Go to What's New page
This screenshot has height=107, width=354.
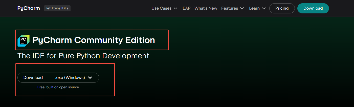tap(206, 8)
